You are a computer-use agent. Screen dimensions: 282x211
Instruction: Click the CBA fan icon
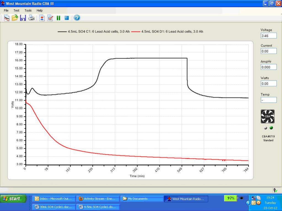tap(268, 116)
